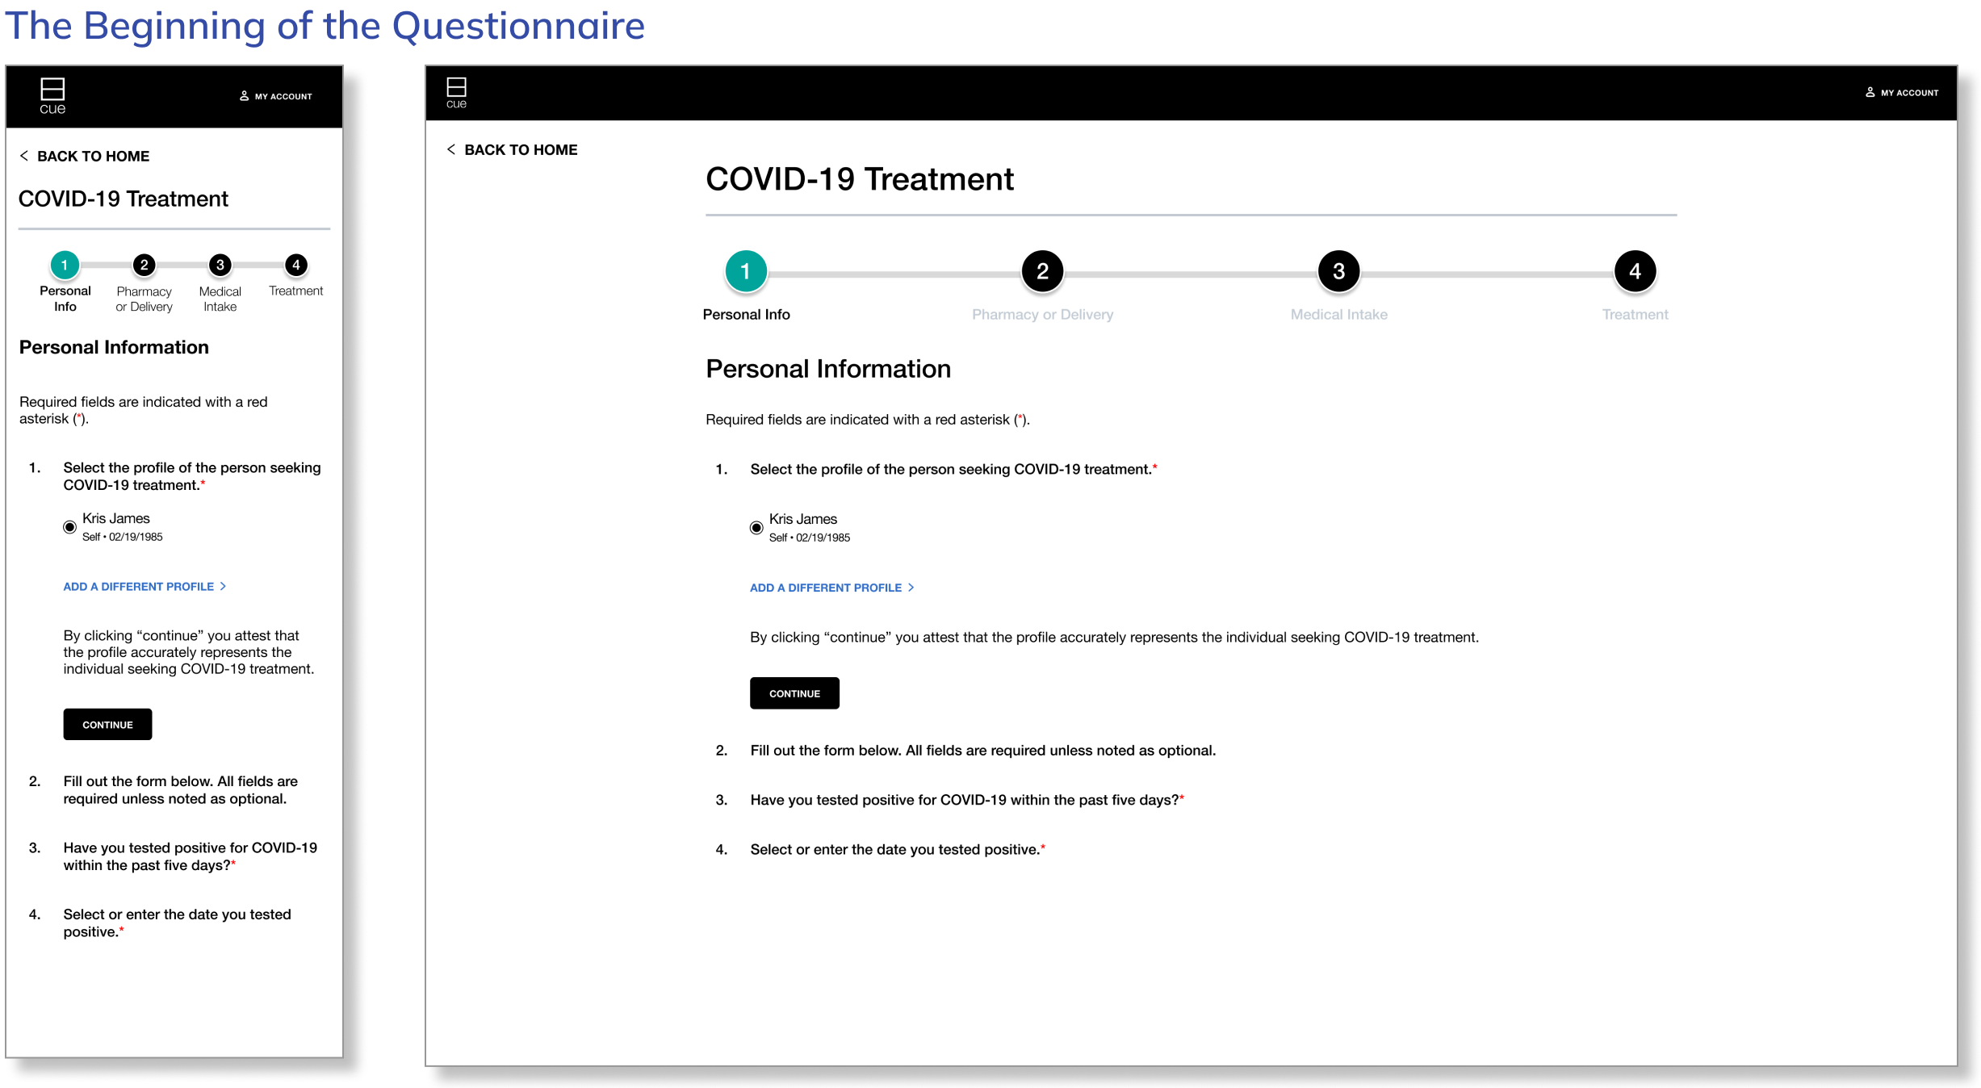Select Kris James radio in mobile view

70,527
